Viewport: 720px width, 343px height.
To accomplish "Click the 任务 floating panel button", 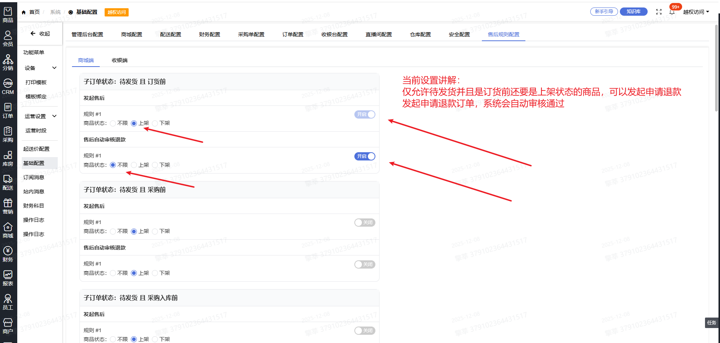I will pos(711,322).
